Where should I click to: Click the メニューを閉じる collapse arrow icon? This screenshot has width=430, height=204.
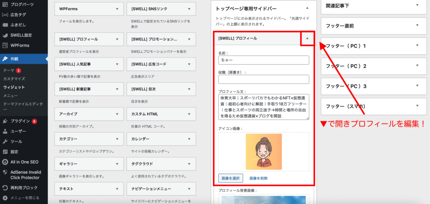coord(5,198)
